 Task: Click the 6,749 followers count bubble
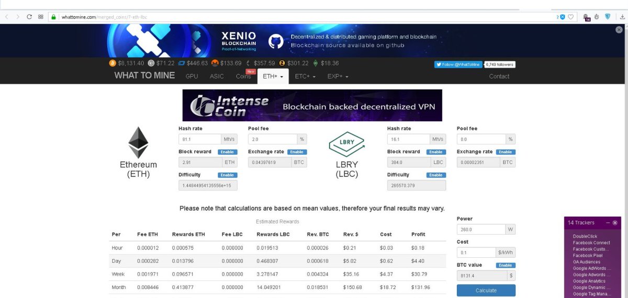(x=500, y=64)
